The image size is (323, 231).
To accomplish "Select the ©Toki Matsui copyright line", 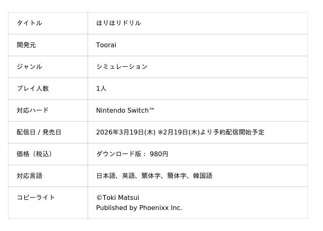I will coord(117,197).
